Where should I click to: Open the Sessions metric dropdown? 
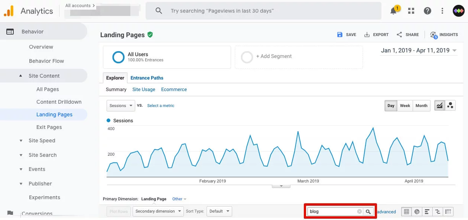pyautogui.click(x=120, y=106)
